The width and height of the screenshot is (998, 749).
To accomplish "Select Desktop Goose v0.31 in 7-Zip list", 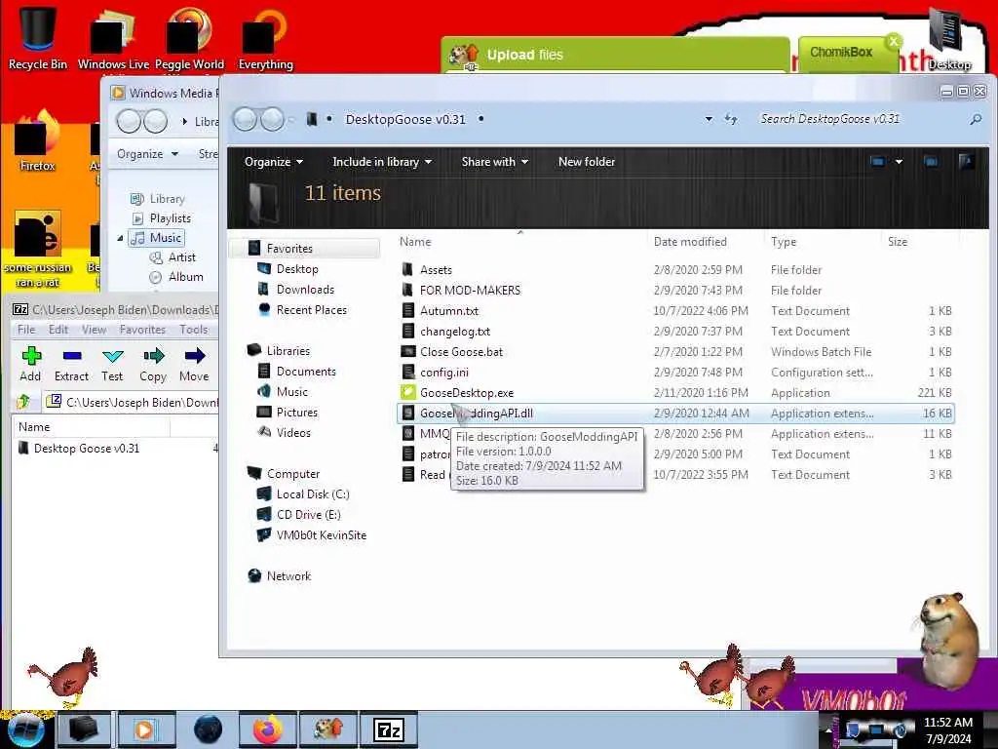I will [x=87, y=449].
